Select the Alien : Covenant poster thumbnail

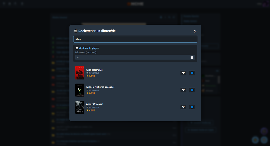pos(80,107)
